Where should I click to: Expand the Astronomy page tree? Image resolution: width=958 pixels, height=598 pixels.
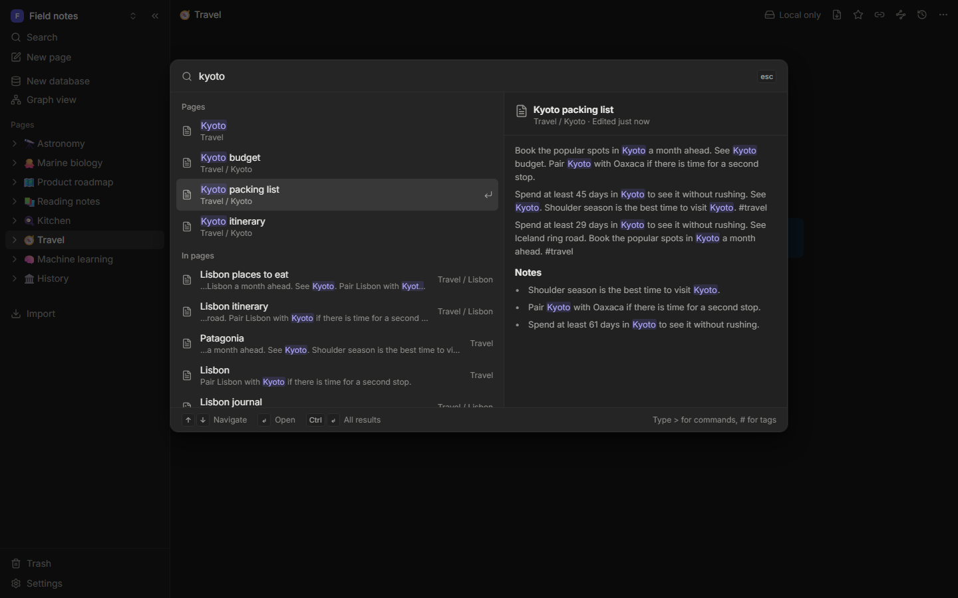point(15,144)
